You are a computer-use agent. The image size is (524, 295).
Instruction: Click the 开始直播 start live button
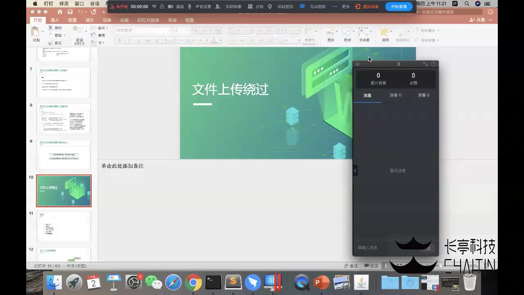click(399, 7)
